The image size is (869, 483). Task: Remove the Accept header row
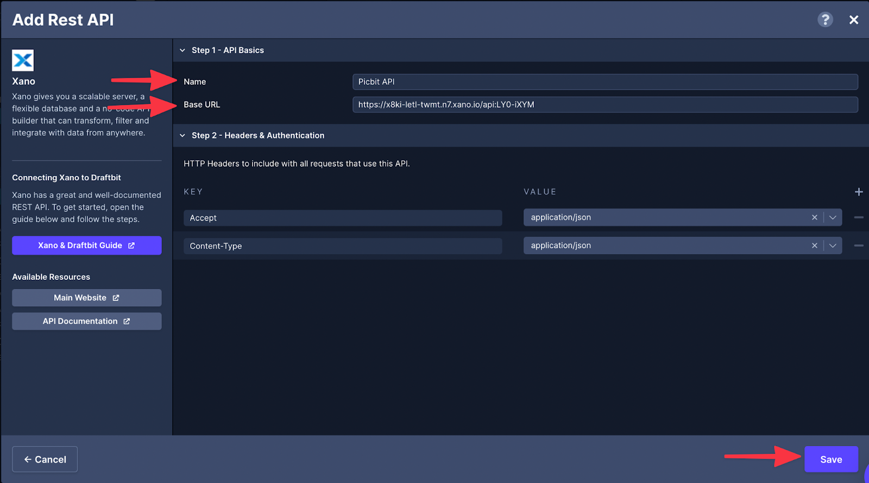coord(859,217)
